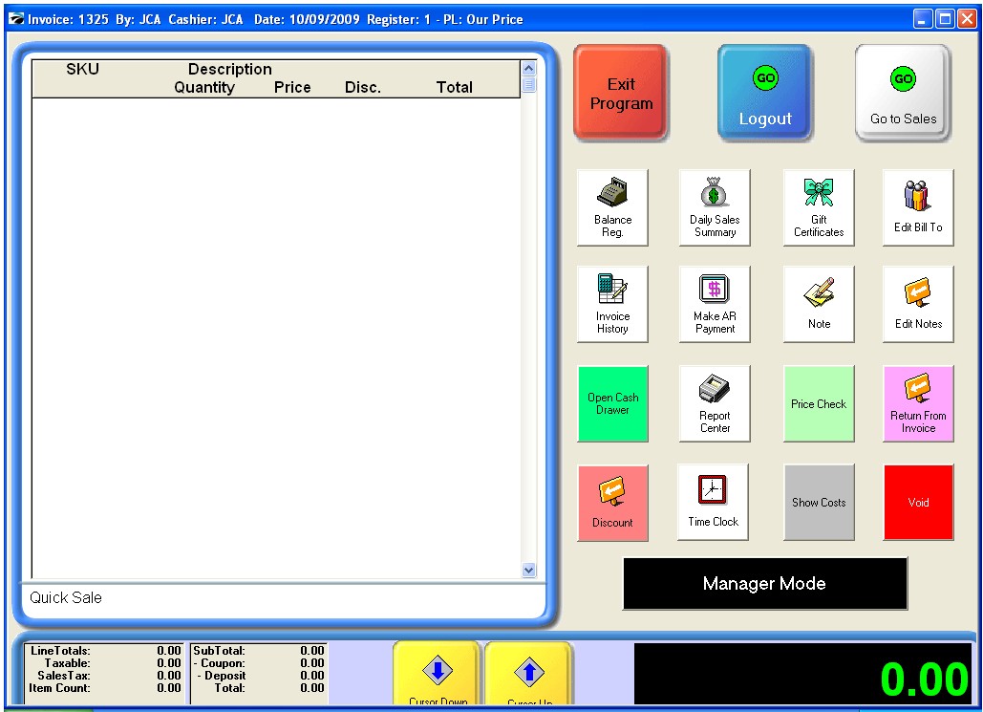Image resolution: width=983 pixels, height=712 pixels.
Task: Click the blue Logout button
Action: coord(765,93)
